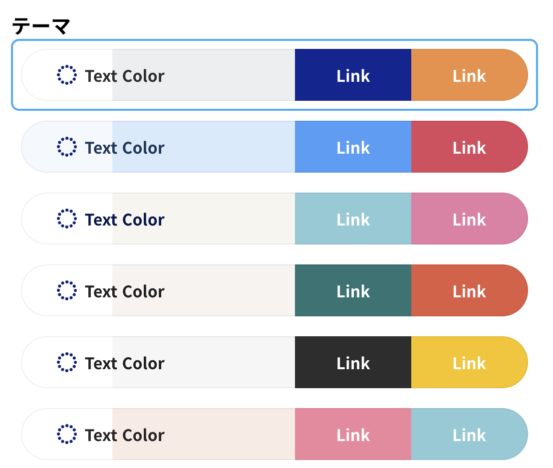
Task: Pick the terracotta red Link swatch
Action: point(470,290)
